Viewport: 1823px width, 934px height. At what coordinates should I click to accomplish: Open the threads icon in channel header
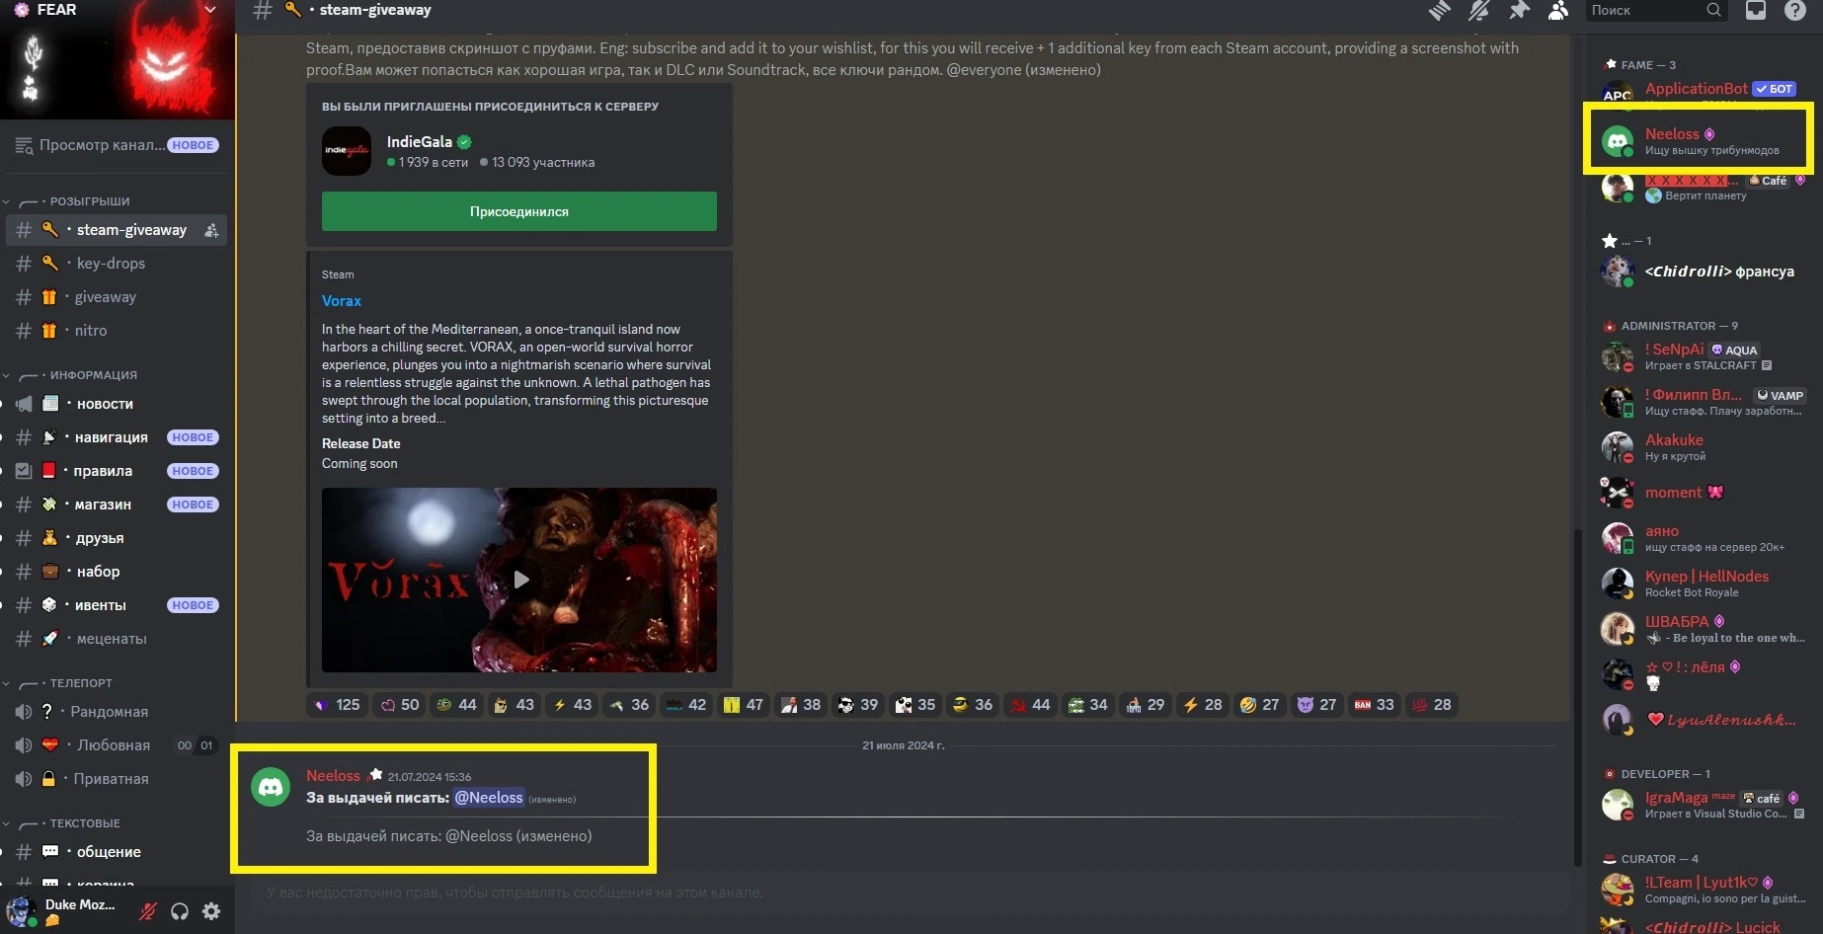1439,11
